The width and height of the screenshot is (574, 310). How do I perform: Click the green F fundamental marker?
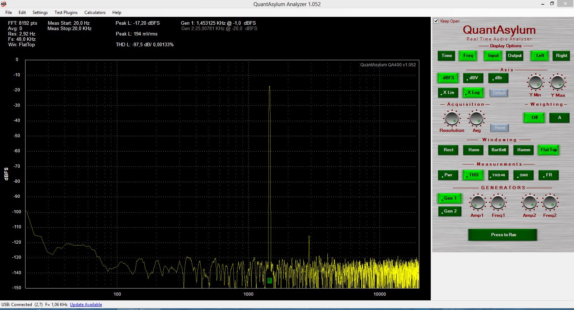click(270, 280)
